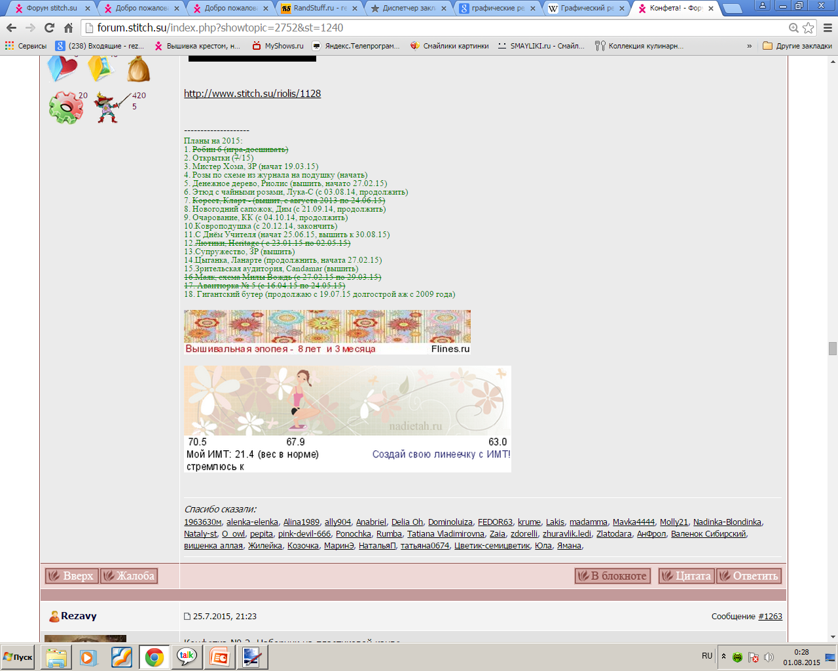Go to the browser home page

click(x=68, y=28)
